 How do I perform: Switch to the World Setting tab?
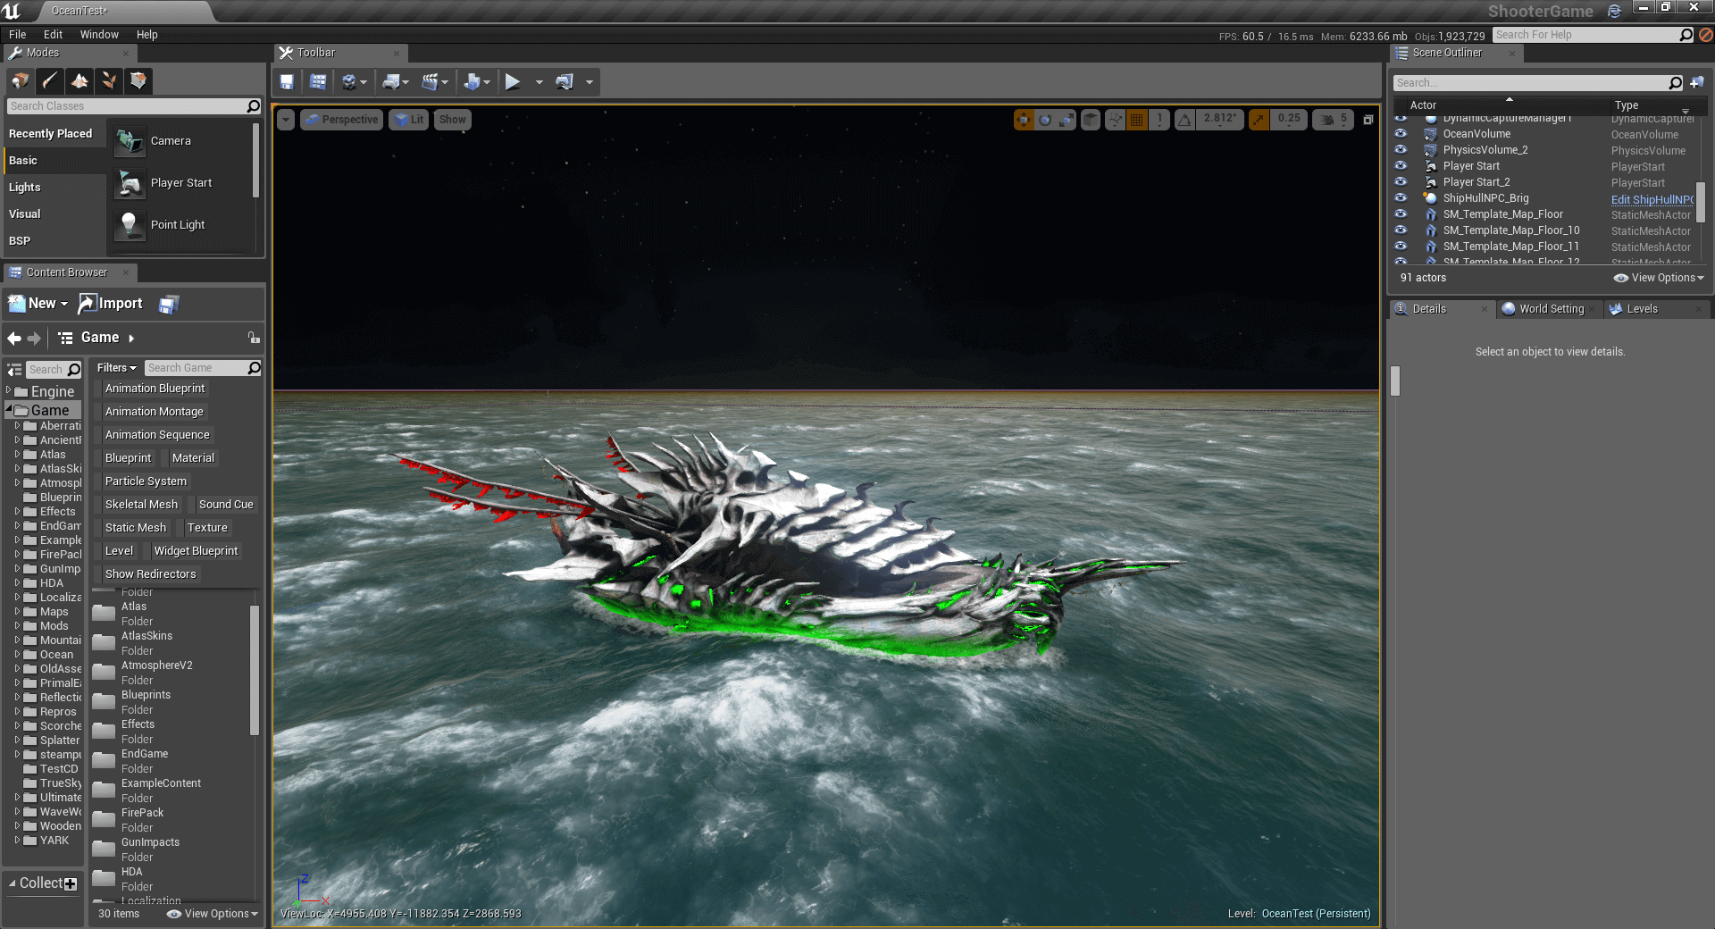[x=1551, y=309]
